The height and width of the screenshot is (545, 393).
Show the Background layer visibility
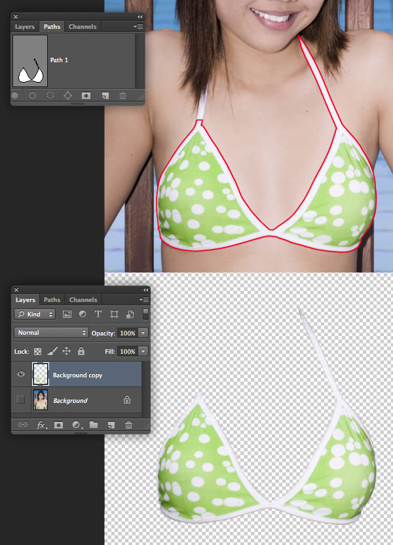tap(21, 400)
